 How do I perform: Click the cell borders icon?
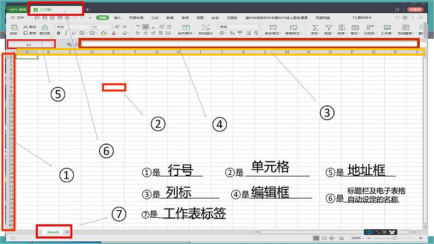point(82,33)
